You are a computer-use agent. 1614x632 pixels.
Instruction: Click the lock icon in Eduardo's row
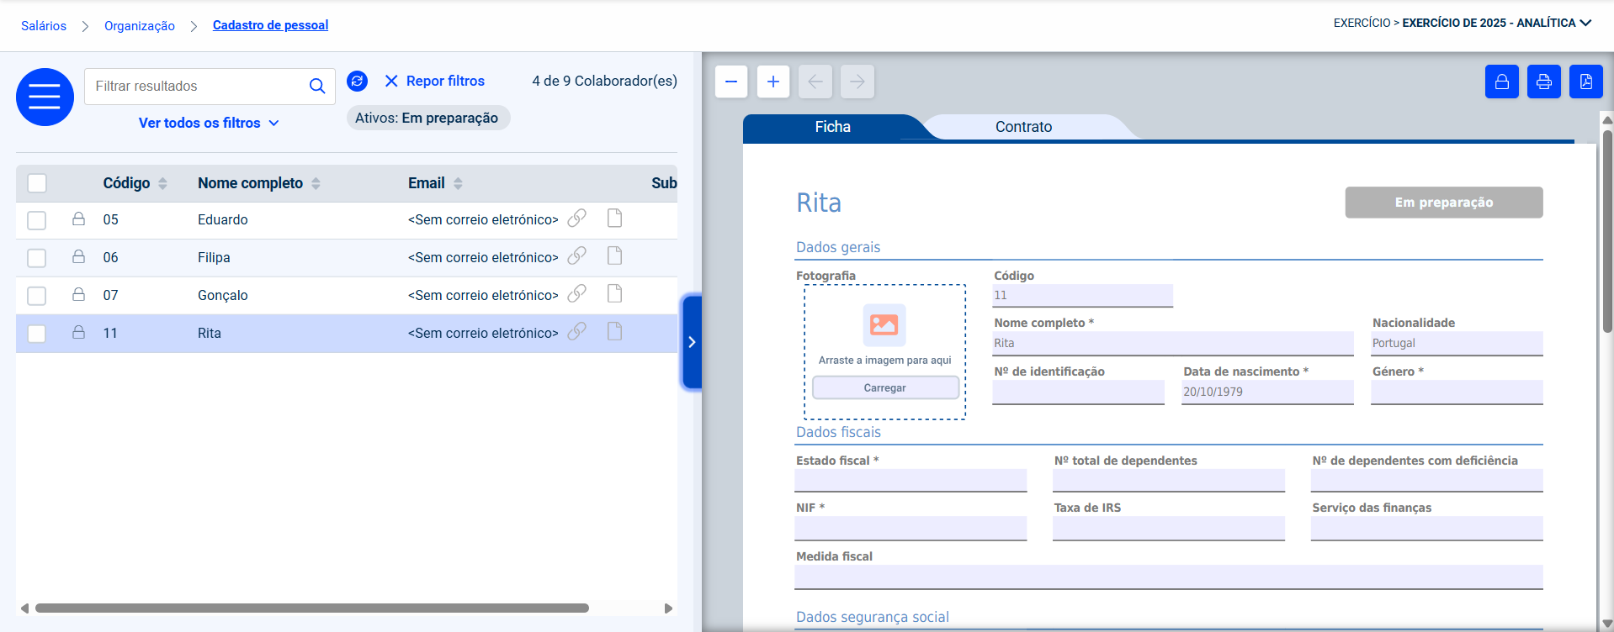[x=78, y=219]
